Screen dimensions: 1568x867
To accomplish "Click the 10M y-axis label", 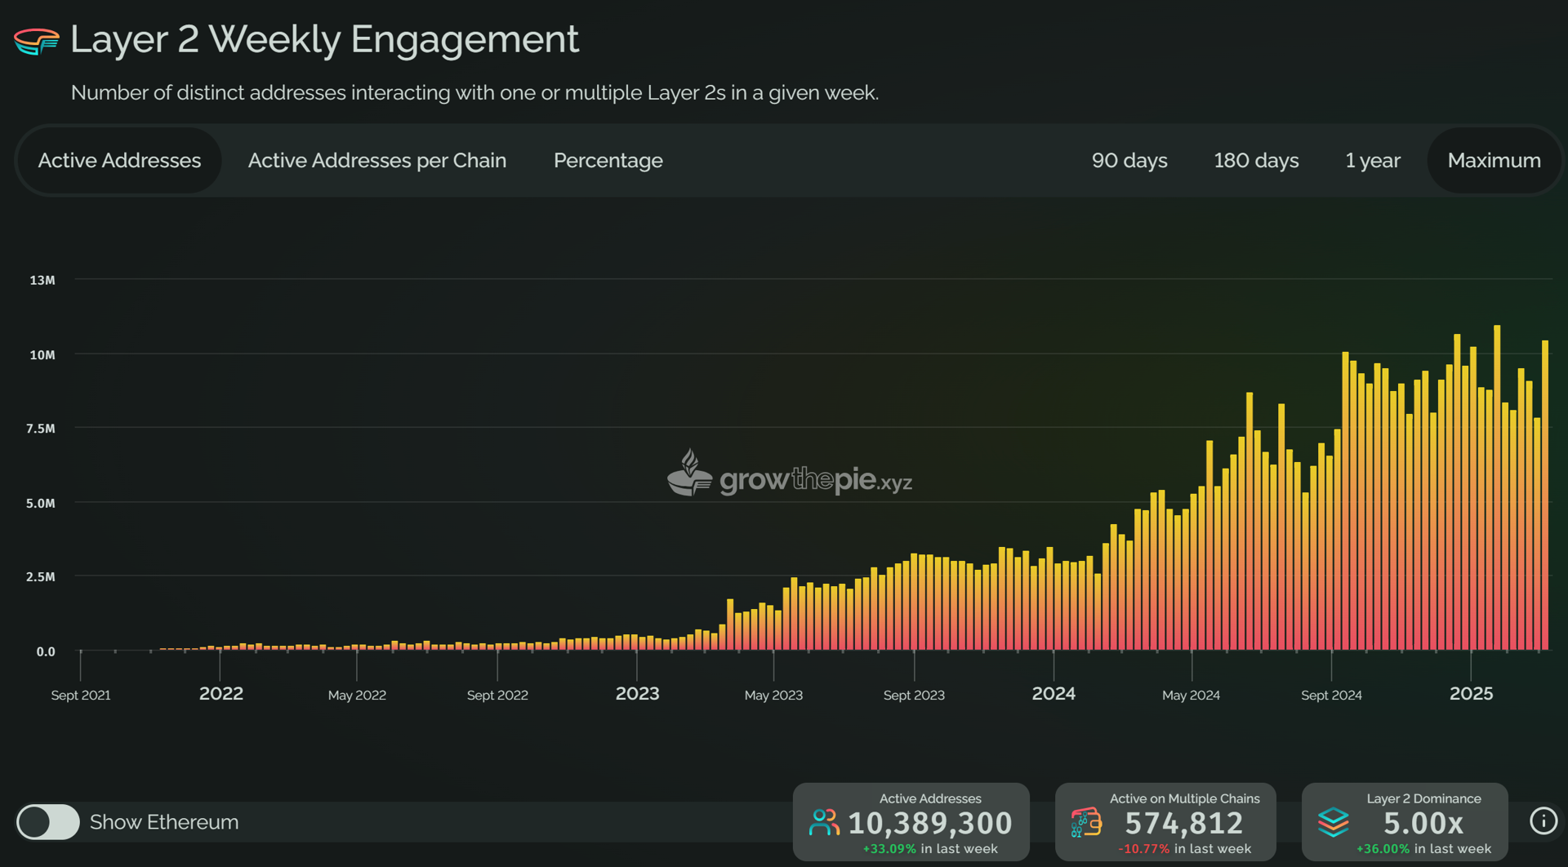I will coord(42,354).
